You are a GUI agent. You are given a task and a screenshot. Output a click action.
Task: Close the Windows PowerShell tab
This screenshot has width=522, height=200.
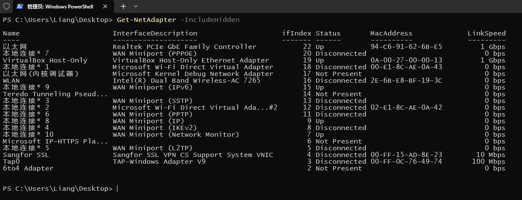[x=105, y=6]
